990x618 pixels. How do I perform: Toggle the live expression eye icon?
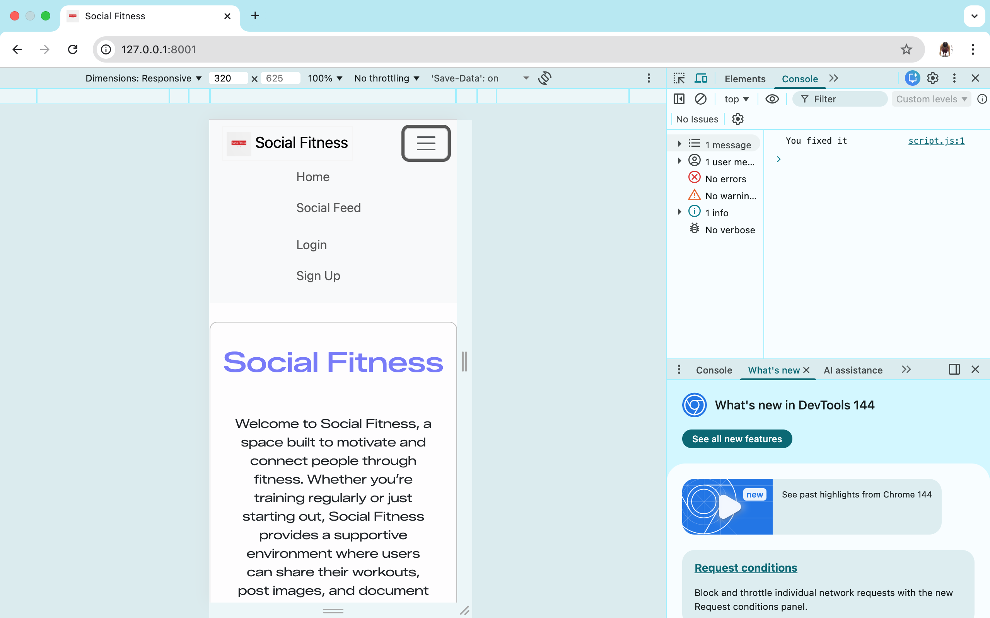tap(772, 98)
